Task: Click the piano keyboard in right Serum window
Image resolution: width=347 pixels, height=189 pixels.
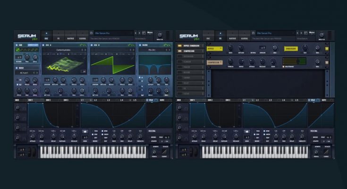Action: [x=255, y=152]
